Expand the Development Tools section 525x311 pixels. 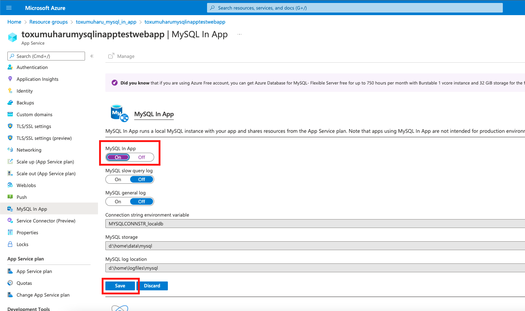[28, 309]
